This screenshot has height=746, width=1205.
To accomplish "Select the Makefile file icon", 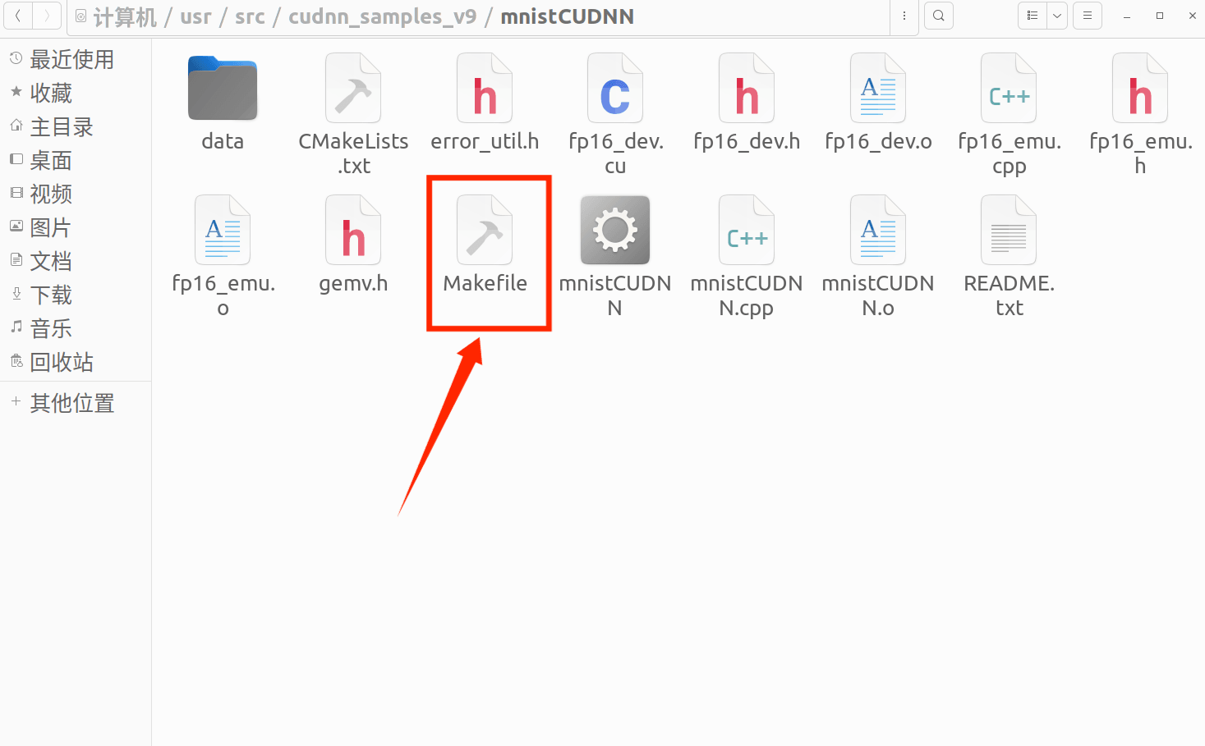I will (485, 230).
